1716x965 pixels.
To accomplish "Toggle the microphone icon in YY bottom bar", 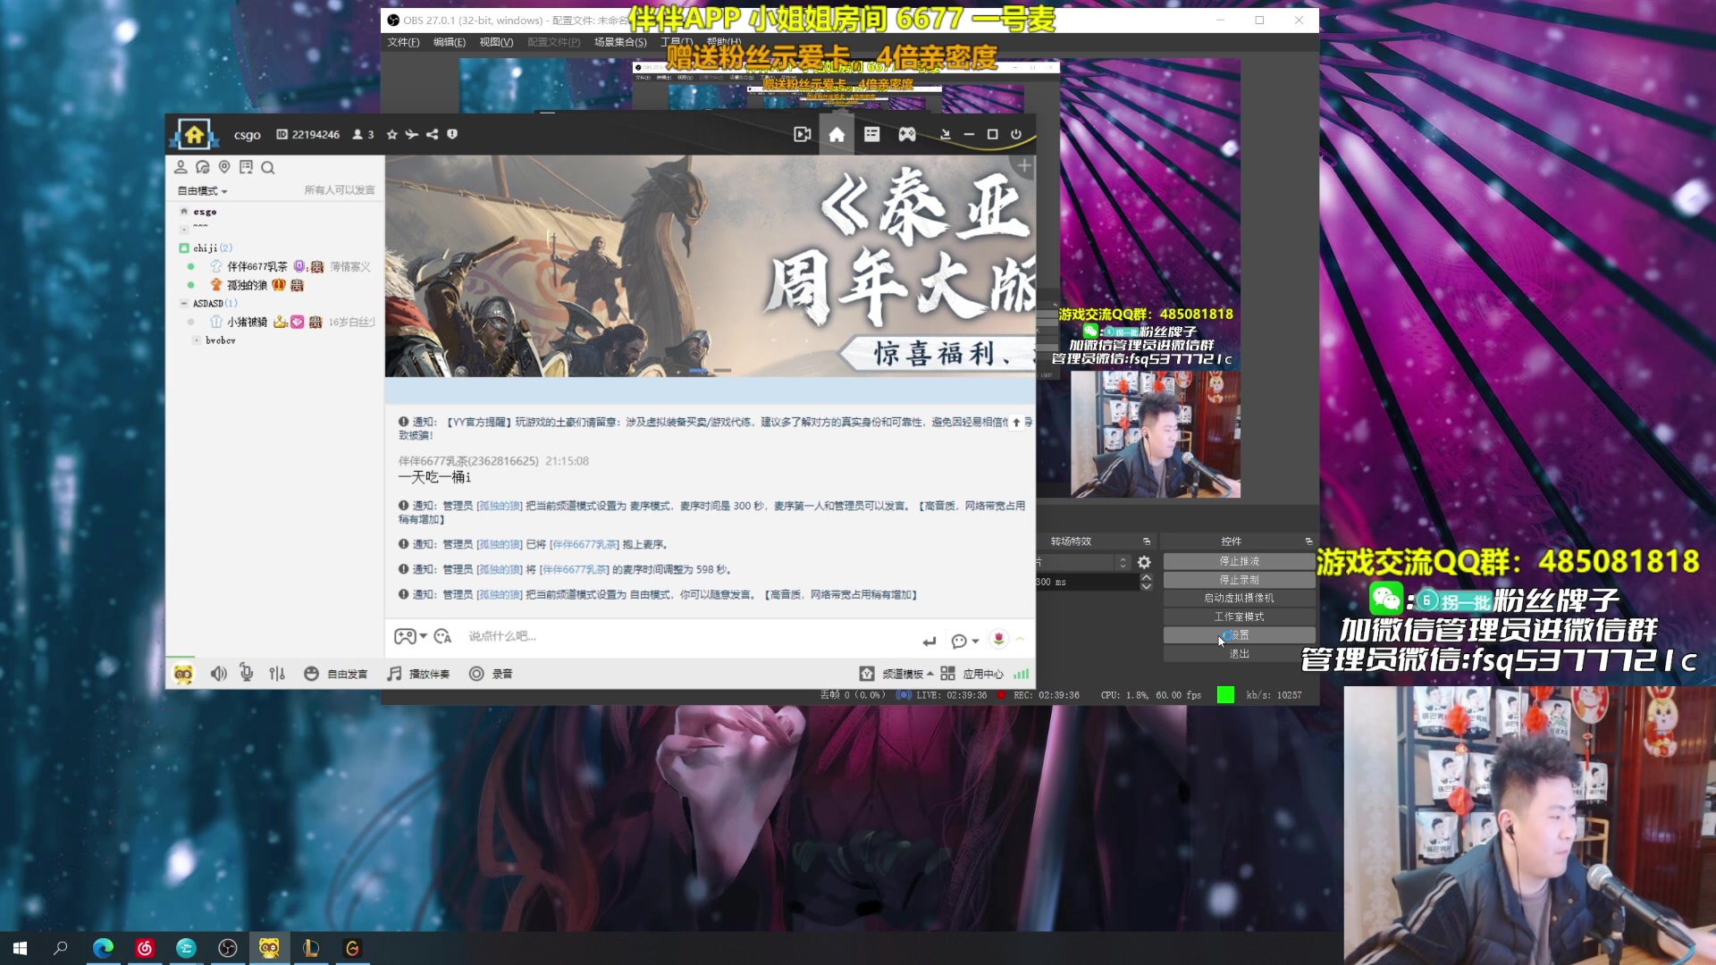I will pyautogui.click(x=247, y=673).
